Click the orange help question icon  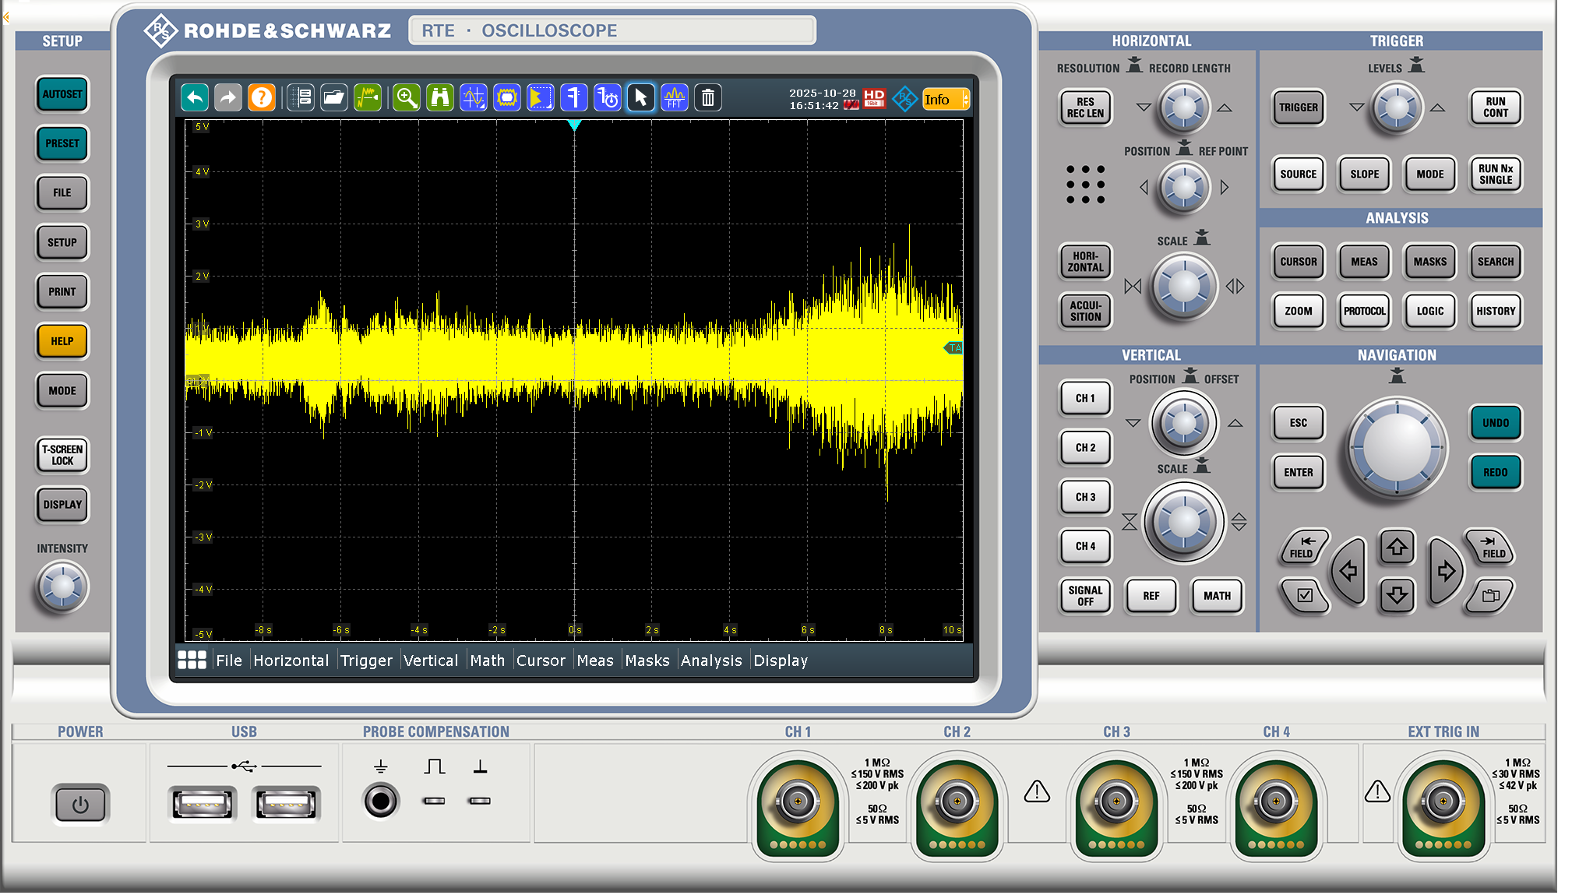(x=262, y=97)
